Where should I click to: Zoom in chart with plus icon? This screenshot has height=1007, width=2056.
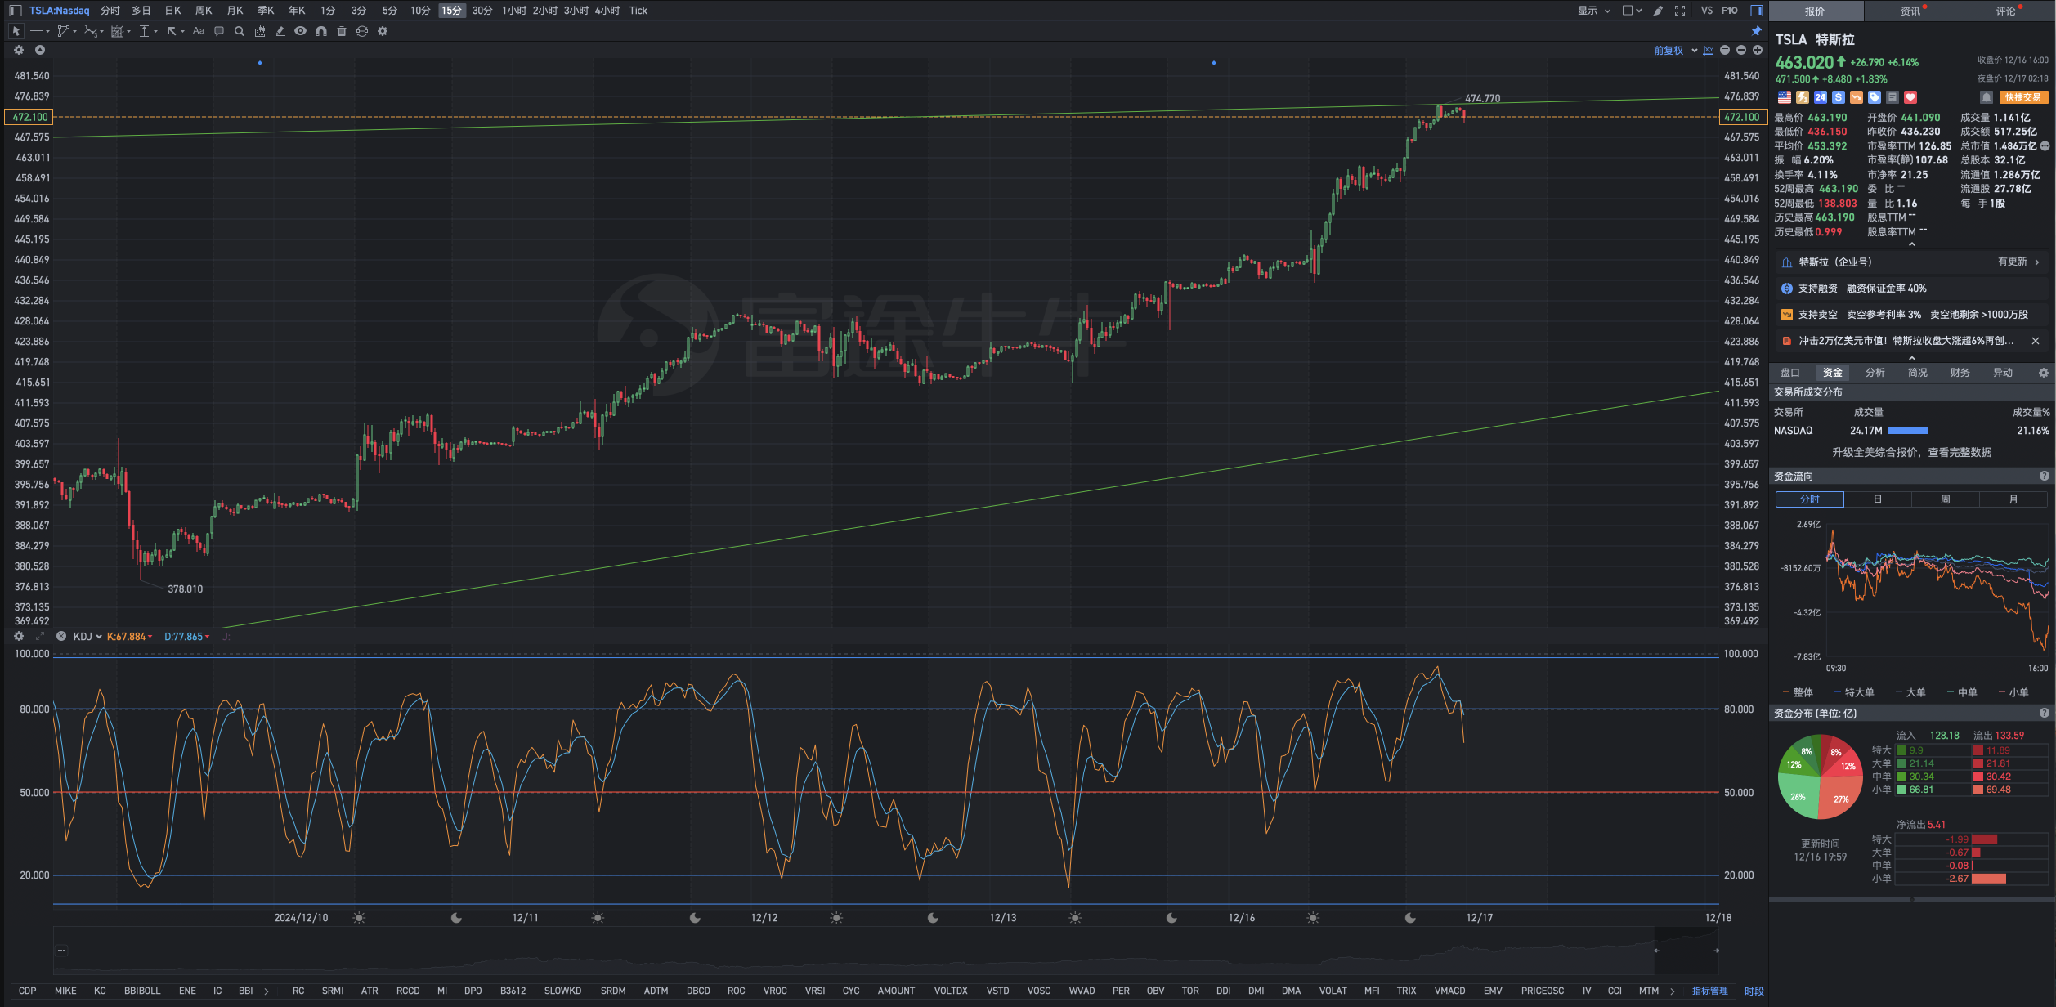point(1758,51)
